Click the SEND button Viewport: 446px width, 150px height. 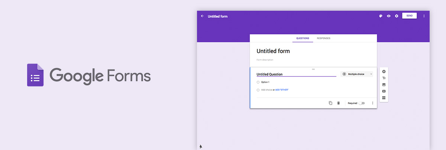tap(409, 16)
